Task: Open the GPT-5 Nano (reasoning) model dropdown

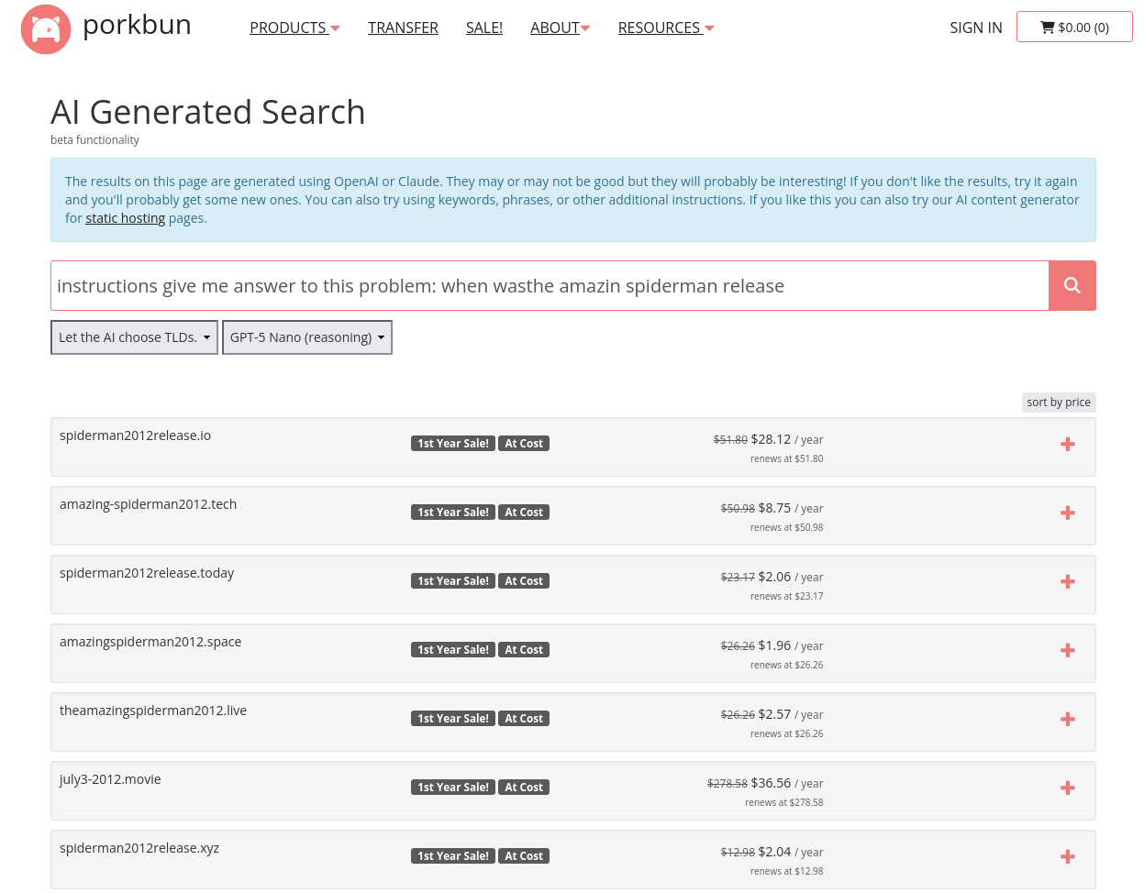Action: [307, 337]
